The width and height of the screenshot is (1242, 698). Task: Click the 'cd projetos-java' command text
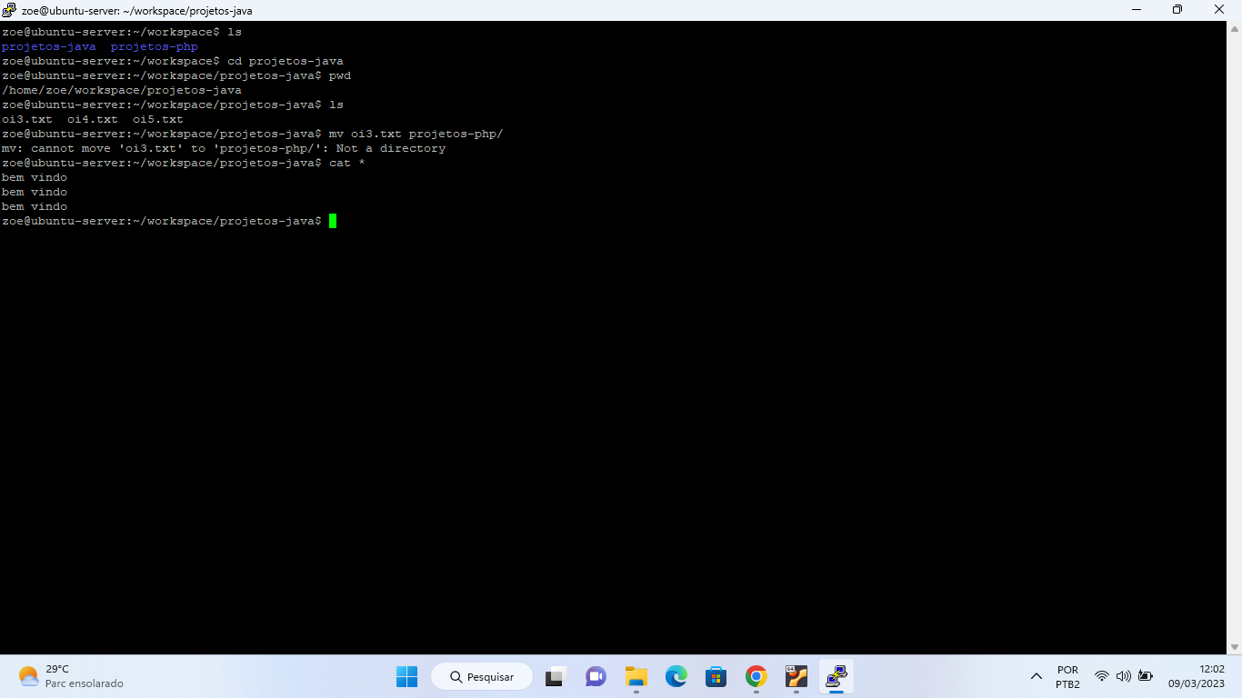285,61
